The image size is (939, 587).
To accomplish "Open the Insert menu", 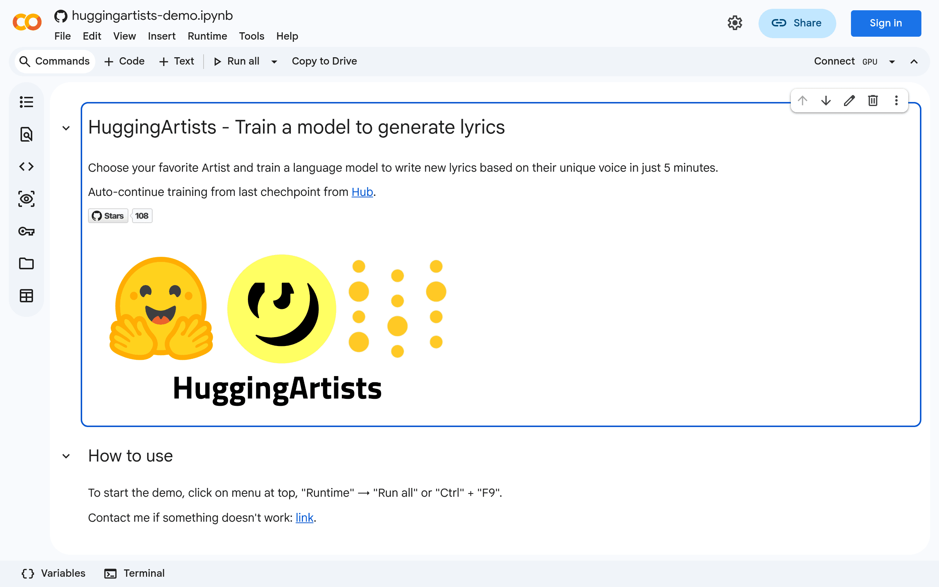I will click(x=161, y=36).
